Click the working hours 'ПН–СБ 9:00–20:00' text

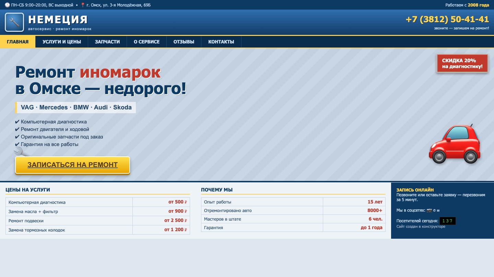[42, 5]
